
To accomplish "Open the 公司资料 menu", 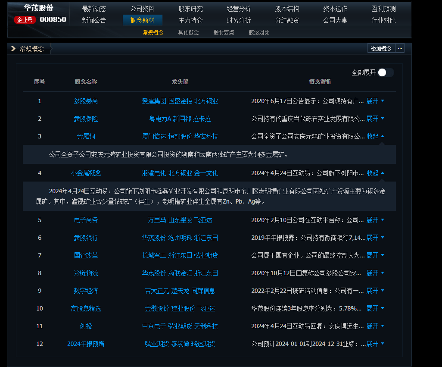I will point(142,9).
